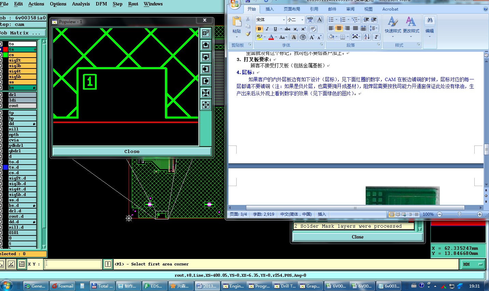Open the Rout menu
The height and width of the screenshot is (291, 489).
click(133, 4)
